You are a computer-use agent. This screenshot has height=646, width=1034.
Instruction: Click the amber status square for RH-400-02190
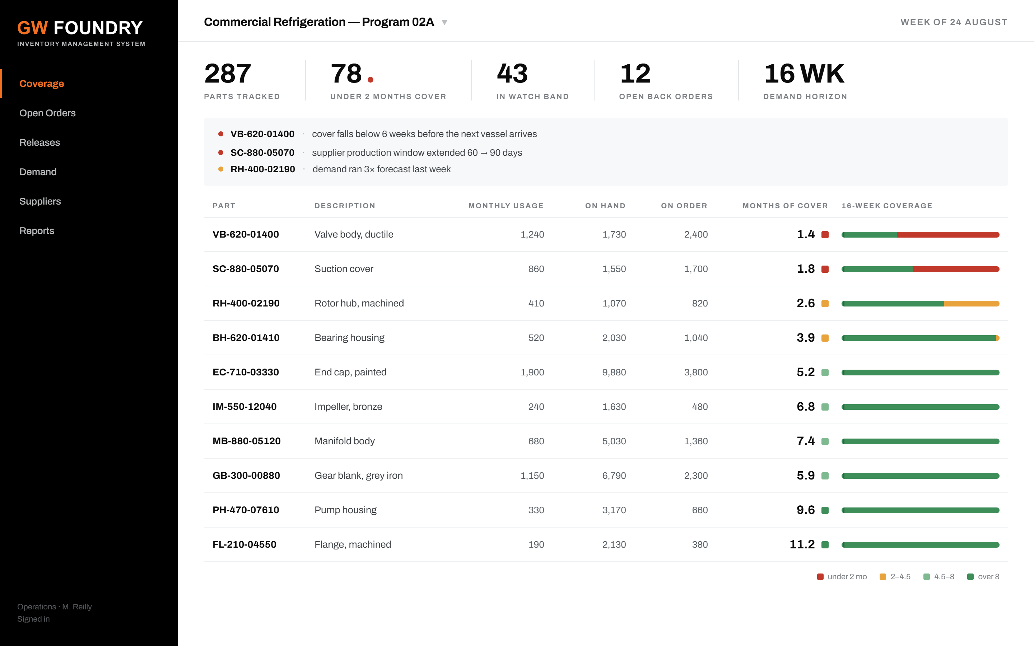(x=825, y=304)
